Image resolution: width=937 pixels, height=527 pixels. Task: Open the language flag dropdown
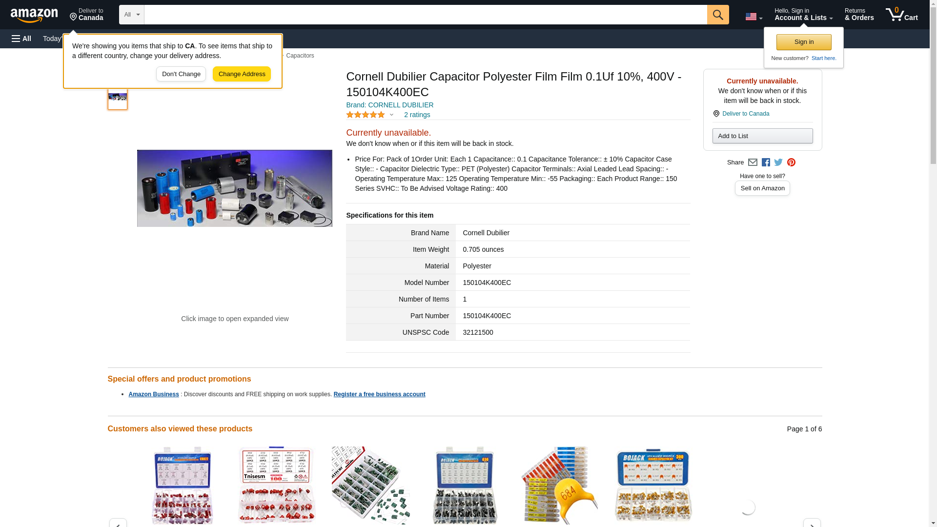(x=754, y=17)
